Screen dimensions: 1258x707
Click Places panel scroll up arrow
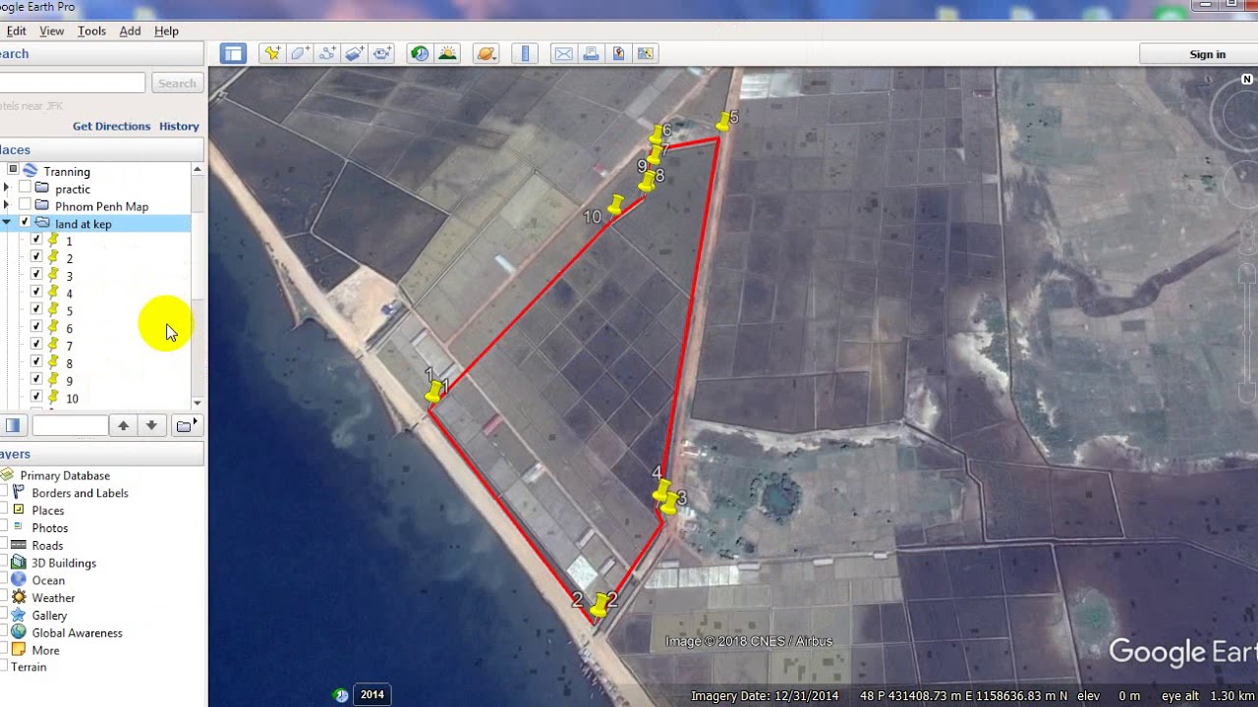click(198, 170)
